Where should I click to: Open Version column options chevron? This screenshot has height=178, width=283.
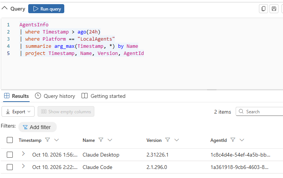click(177, 140)
